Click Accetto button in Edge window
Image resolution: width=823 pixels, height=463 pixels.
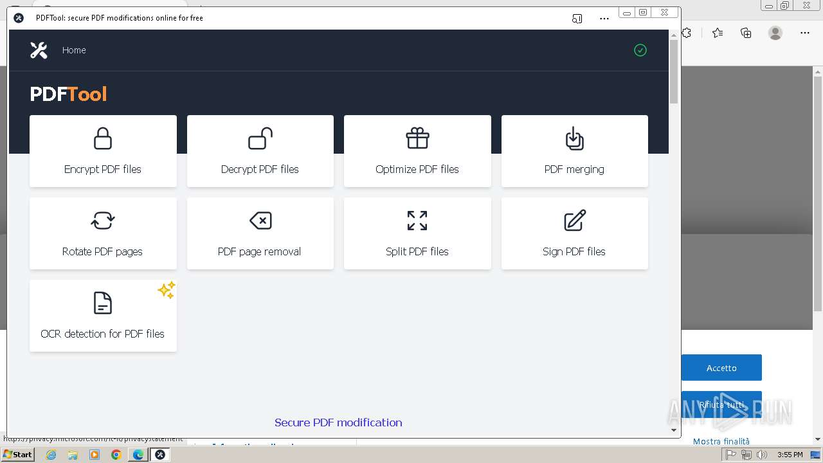tap(721, 368)
